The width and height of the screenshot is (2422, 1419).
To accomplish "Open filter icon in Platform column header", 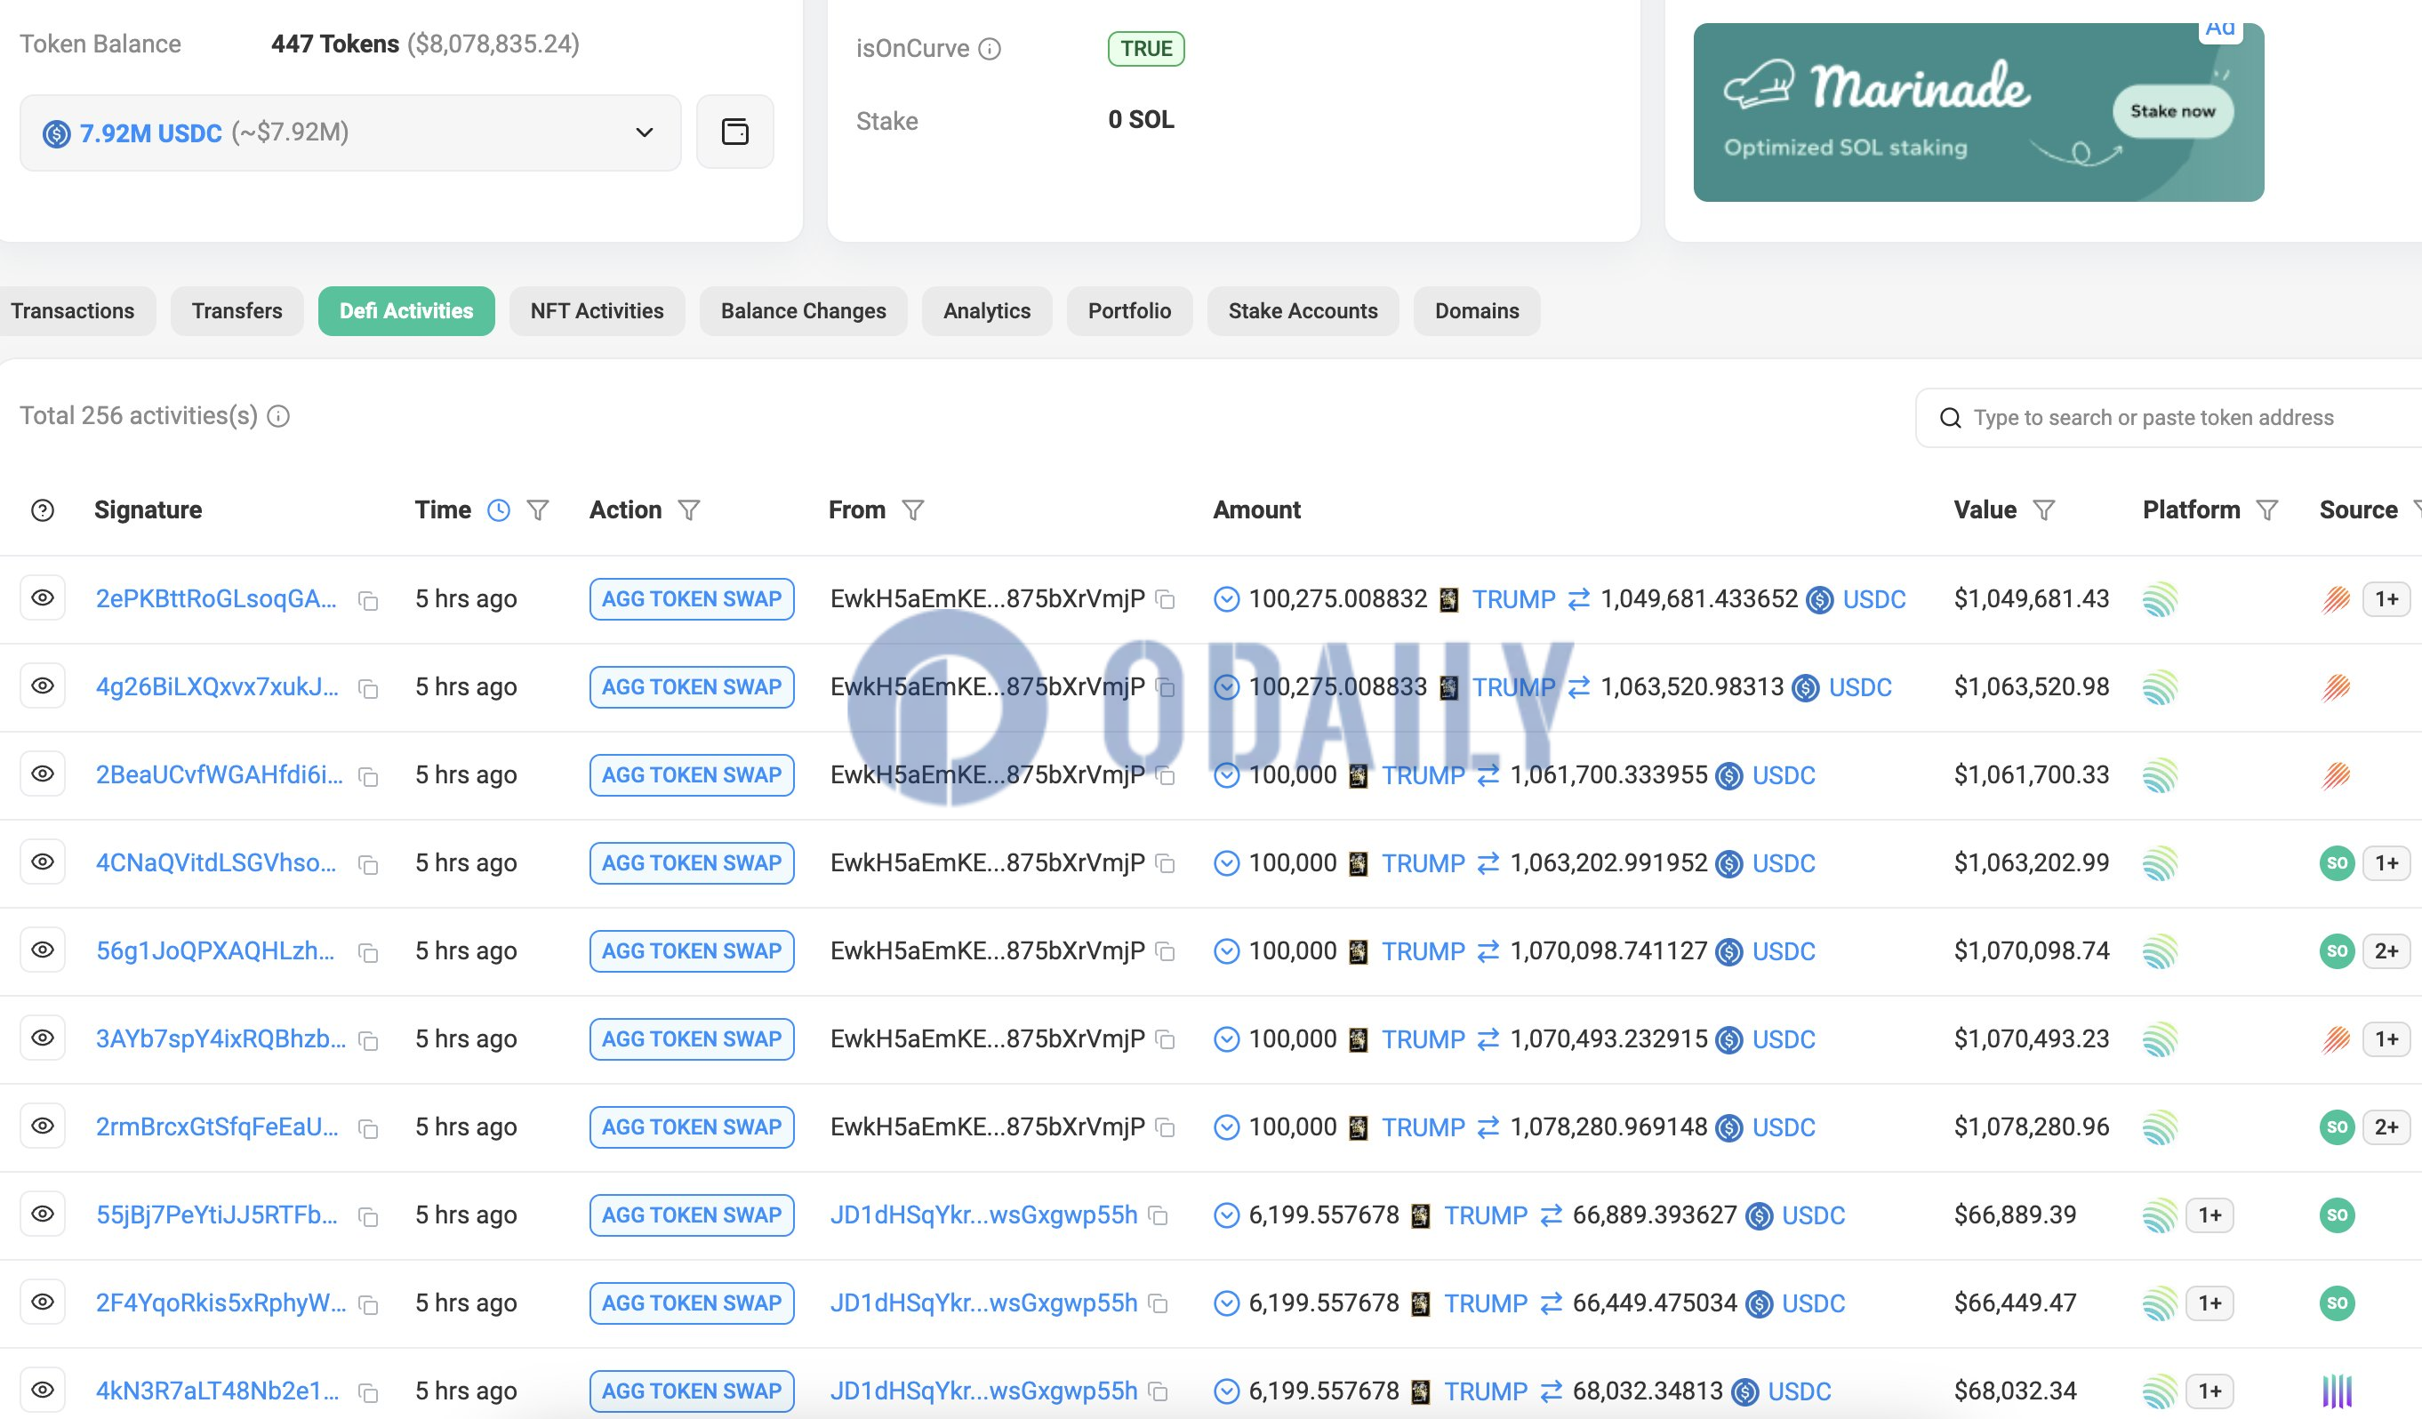I will pyautogui.click(x=2267, y=510).
